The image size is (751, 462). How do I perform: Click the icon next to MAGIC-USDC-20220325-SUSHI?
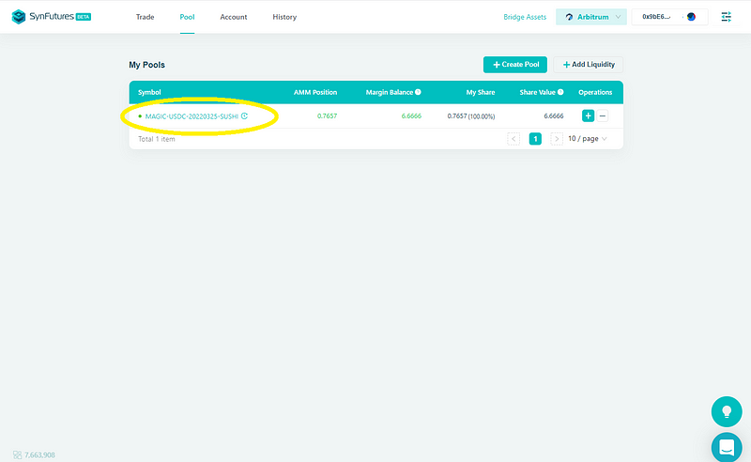point(244,116)
